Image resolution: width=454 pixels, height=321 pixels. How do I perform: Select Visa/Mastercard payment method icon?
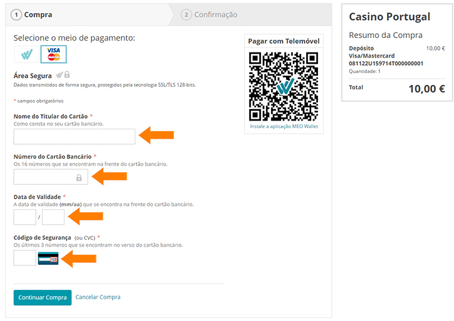54,54
